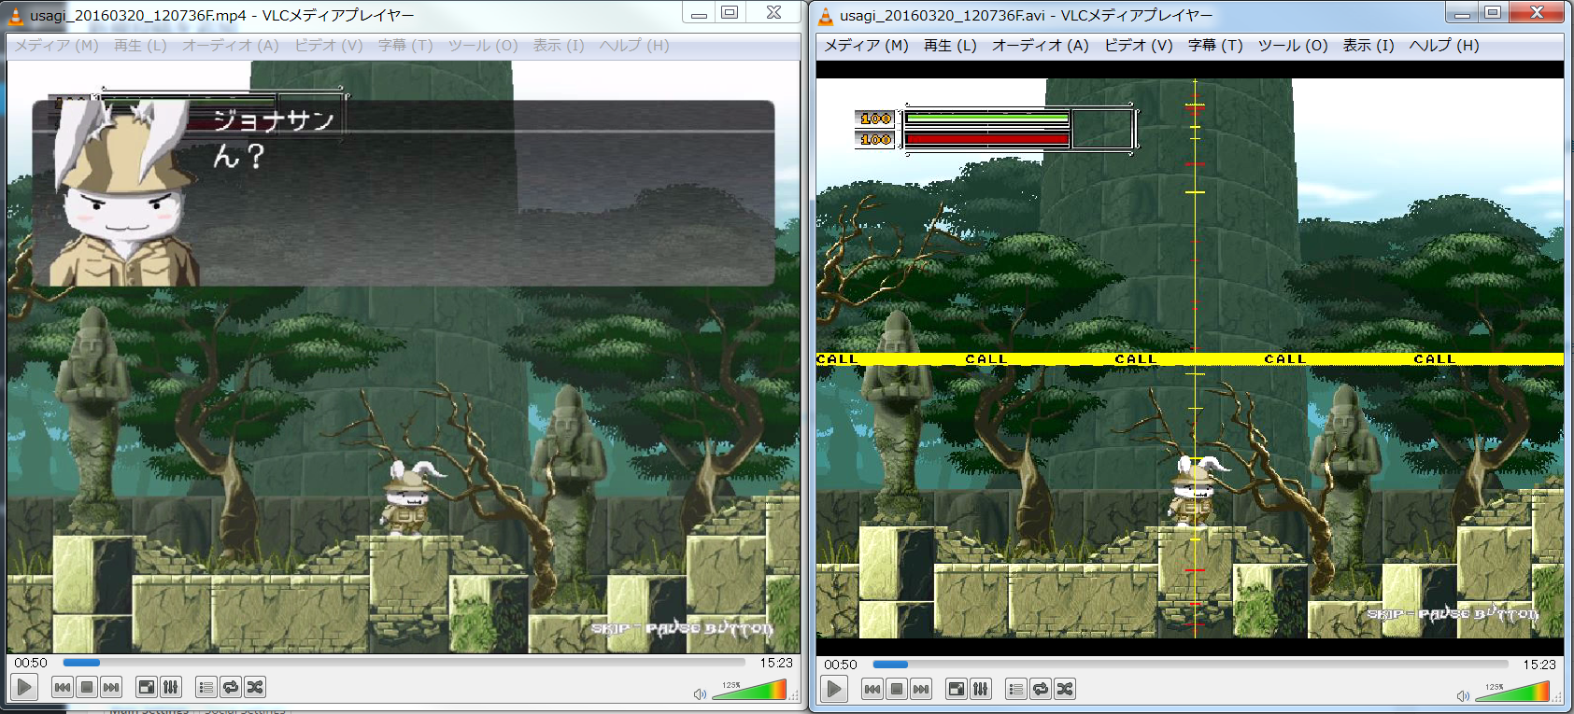Open 再生 menu in left mp4 window
Viewport: 1574px width, 714px height.
[140, 45]
